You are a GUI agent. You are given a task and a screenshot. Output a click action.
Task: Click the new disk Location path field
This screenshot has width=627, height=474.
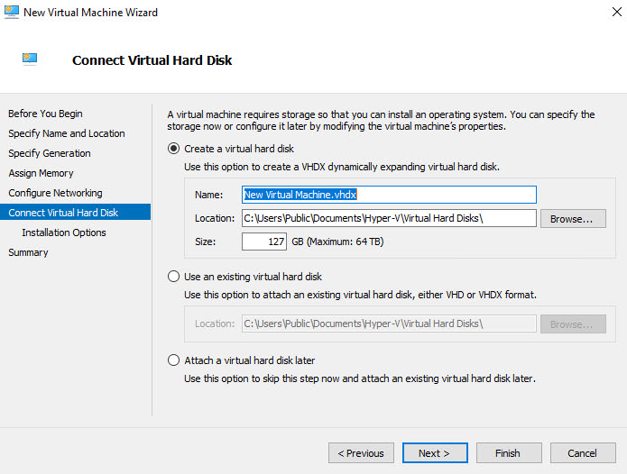click(389, 218)
